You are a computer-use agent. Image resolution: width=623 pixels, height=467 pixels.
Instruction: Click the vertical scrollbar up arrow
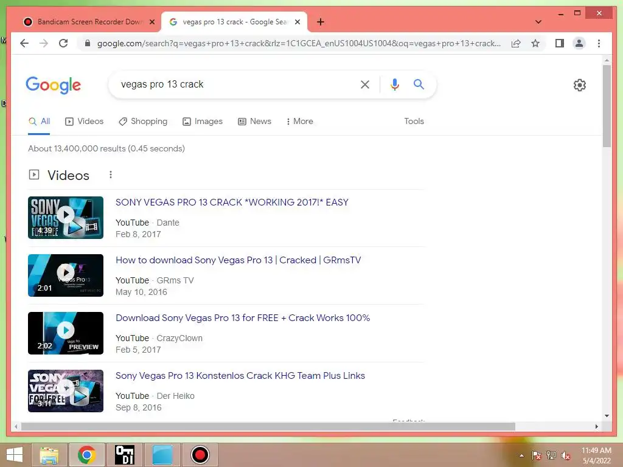click(x=607, y=60)
